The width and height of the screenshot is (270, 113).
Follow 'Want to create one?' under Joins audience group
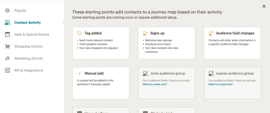point(155,84)
